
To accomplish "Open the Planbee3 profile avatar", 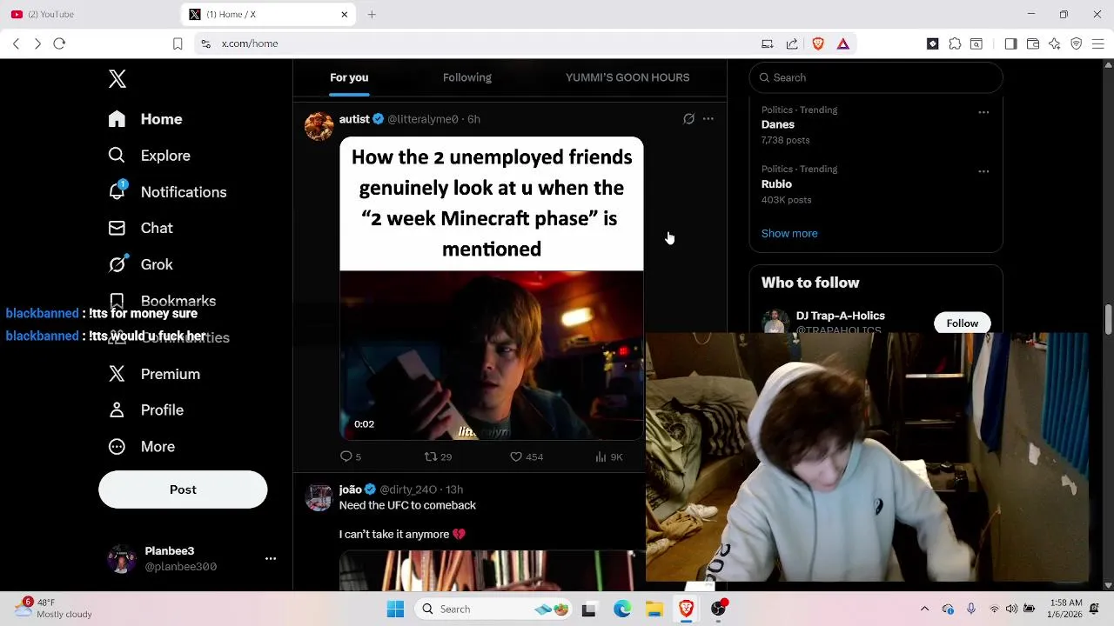I will click(121, 559).
